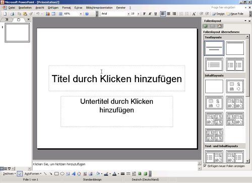Toggle italic formatting (K)
Screen dimensions: 252x183
point(150,14)
